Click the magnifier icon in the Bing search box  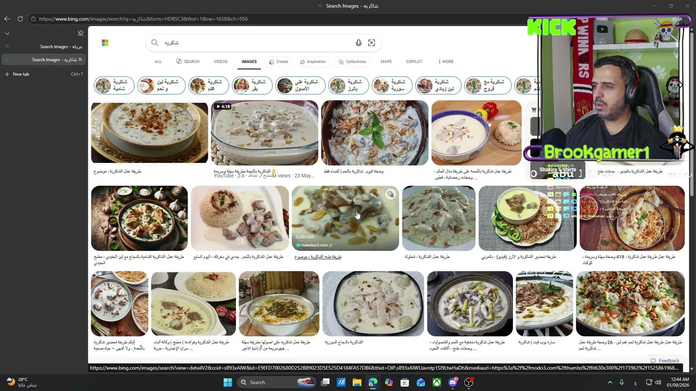(x=154, y=42)
